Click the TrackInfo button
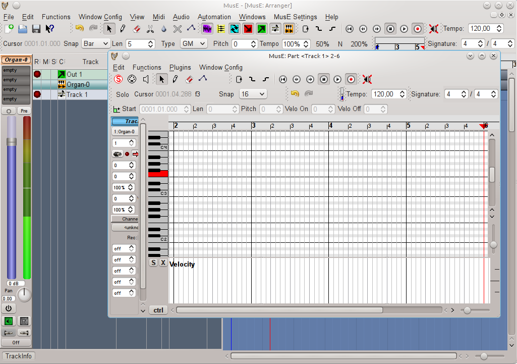The height and width of the screenshot is (364, 517). pos(18,356)
